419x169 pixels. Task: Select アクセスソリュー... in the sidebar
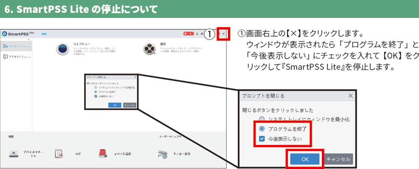pyautogui.click(x=16, y=57)
